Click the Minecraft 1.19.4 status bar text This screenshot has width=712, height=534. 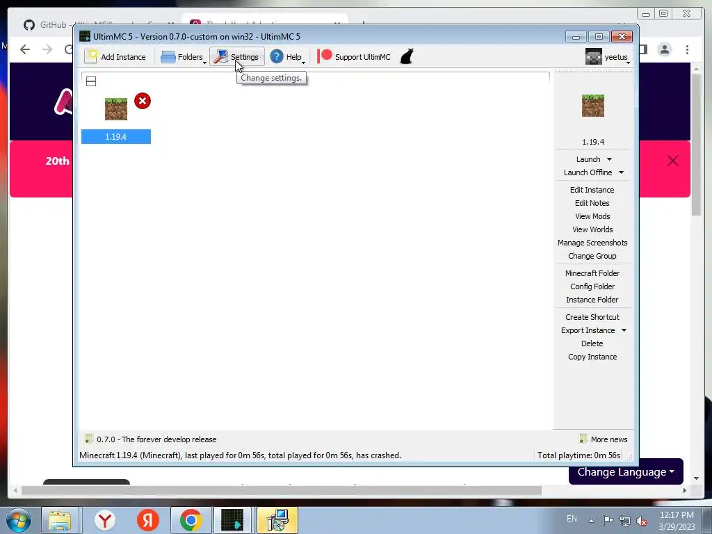click(240, 455)
